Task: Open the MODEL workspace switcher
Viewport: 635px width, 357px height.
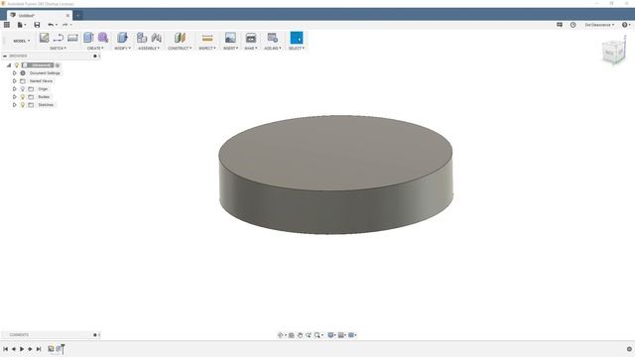Action: [21, 41]
